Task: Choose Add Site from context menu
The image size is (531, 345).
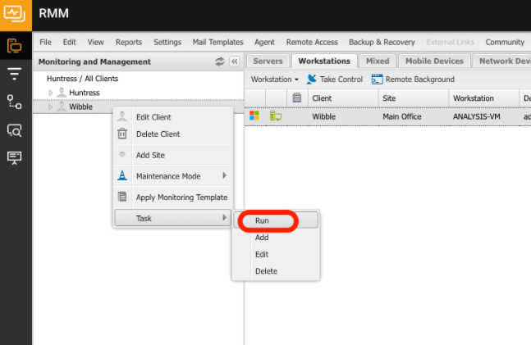Action: (x=173, y=155)
